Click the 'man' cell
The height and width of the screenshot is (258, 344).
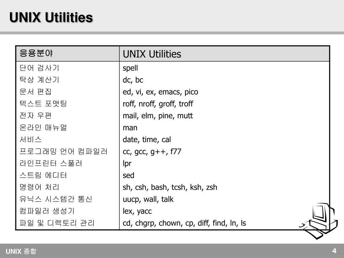(x=130, y=128)
